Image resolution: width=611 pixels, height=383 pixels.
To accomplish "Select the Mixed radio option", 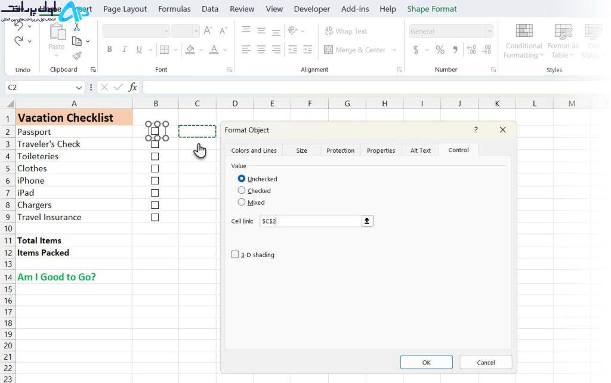I will pos(242,202).
